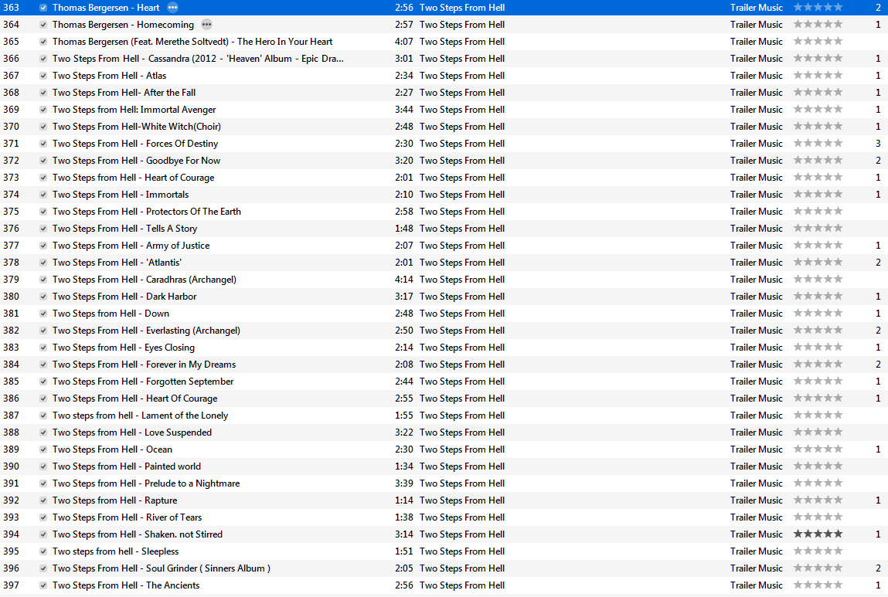
Task: Uncheck the 'Prelude to a Nightmare' checkbox
Action: click(x=43, y=483)
